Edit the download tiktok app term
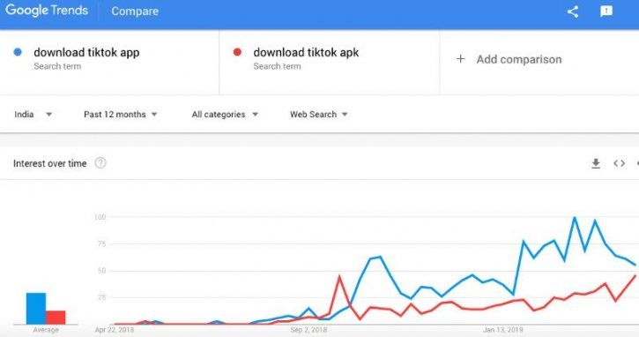 [86, 53]
